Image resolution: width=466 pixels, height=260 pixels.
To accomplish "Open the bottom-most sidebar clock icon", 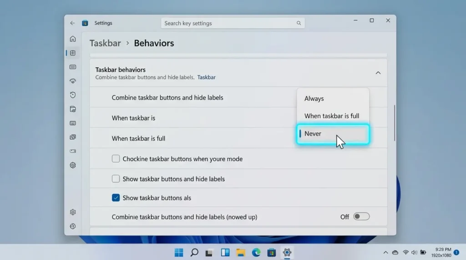I will [73, 226].
